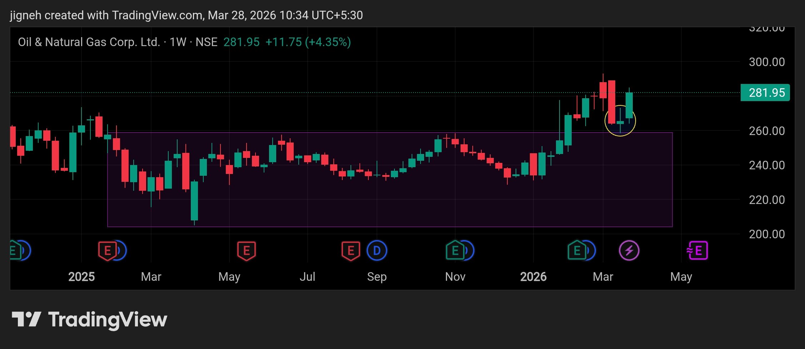Click the "200.00" price axis label
The image size is (805, 349).
point(767,234)
